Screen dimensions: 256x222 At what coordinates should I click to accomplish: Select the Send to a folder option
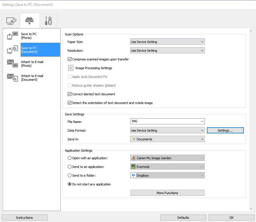point(69,175)
